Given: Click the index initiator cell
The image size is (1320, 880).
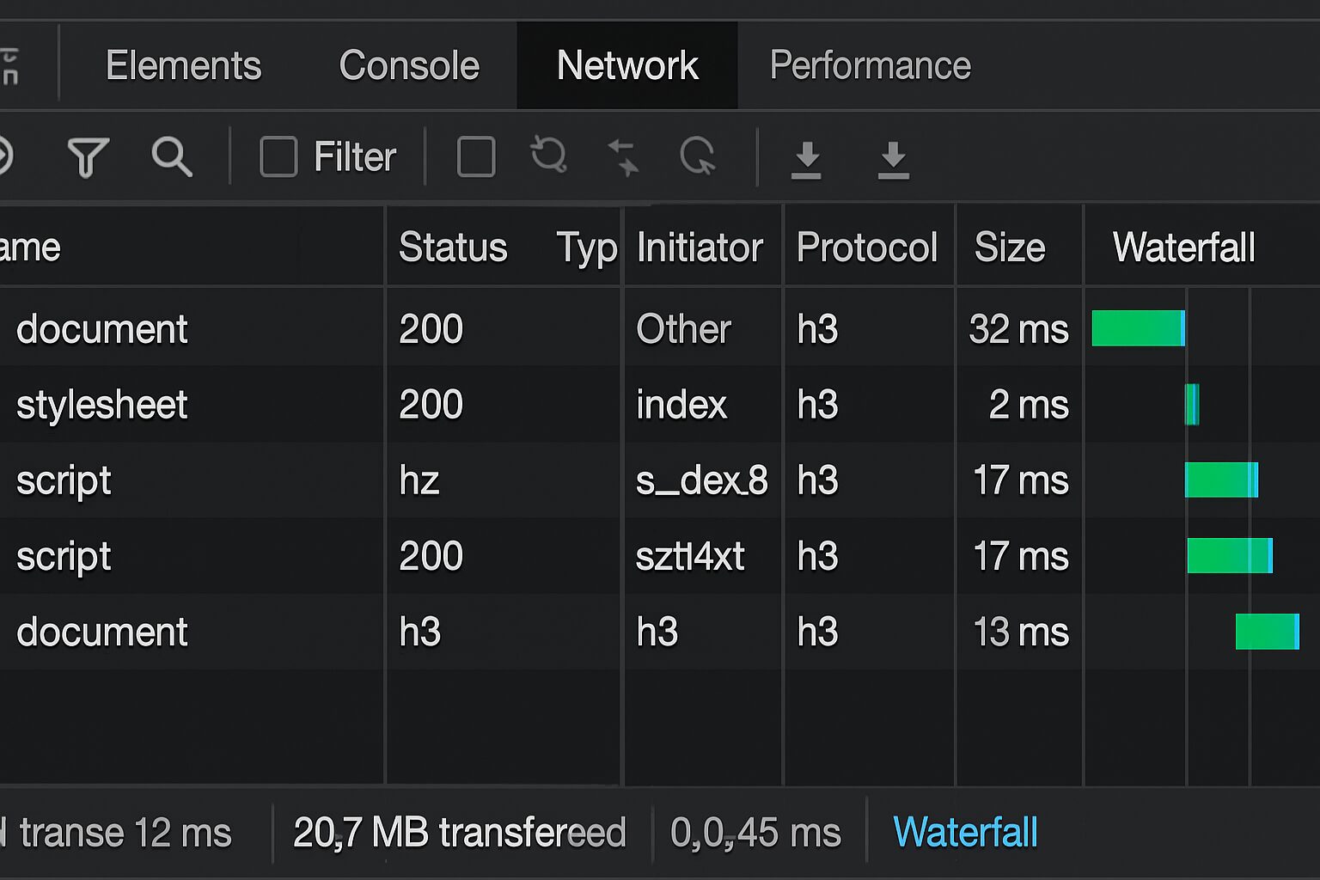Looking at the screenshot, I should [681, 404].
